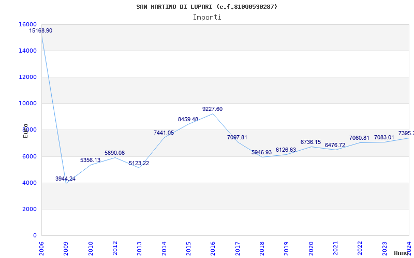The image size is (414, 258).
Task: Click the 2023 year axis label
Action: (385, 248)
